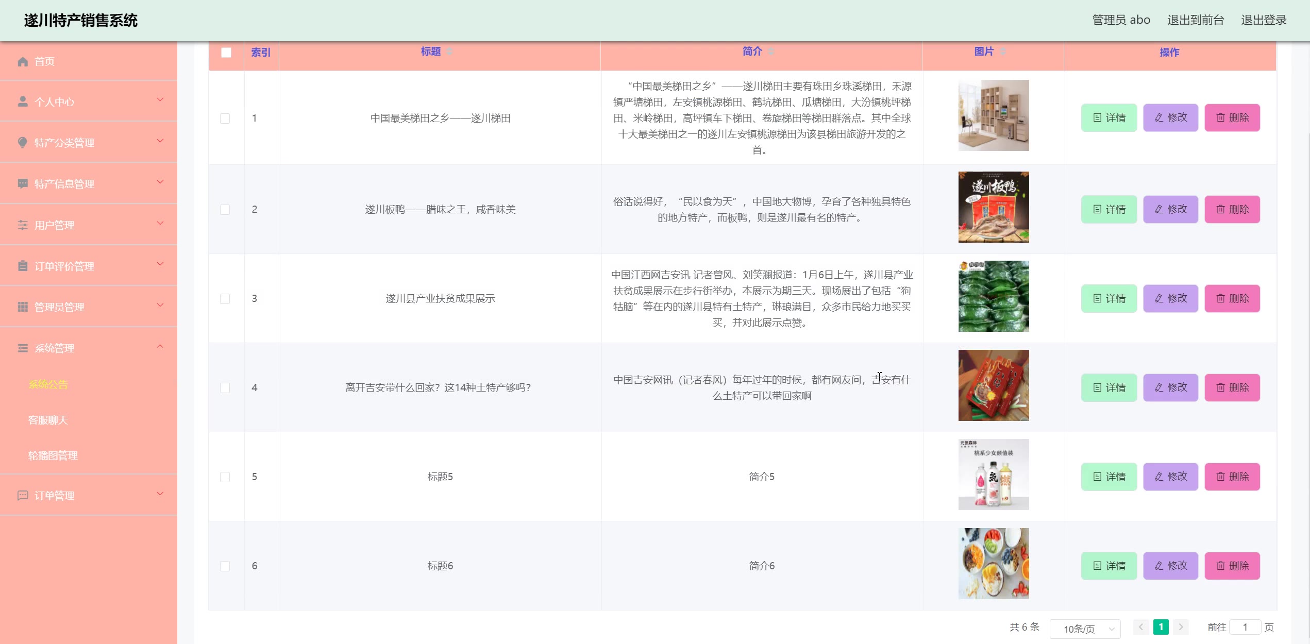Click the person icon for 个人中心

[23, 101]
